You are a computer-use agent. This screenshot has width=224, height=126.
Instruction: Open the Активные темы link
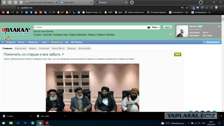point(61,34)
